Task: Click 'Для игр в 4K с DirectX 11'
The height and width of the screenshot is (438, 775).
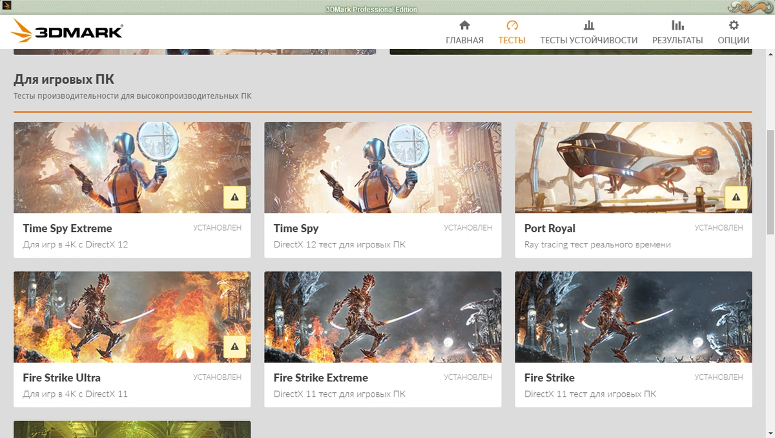Action: pyautogui.click(x=75, y=394)
